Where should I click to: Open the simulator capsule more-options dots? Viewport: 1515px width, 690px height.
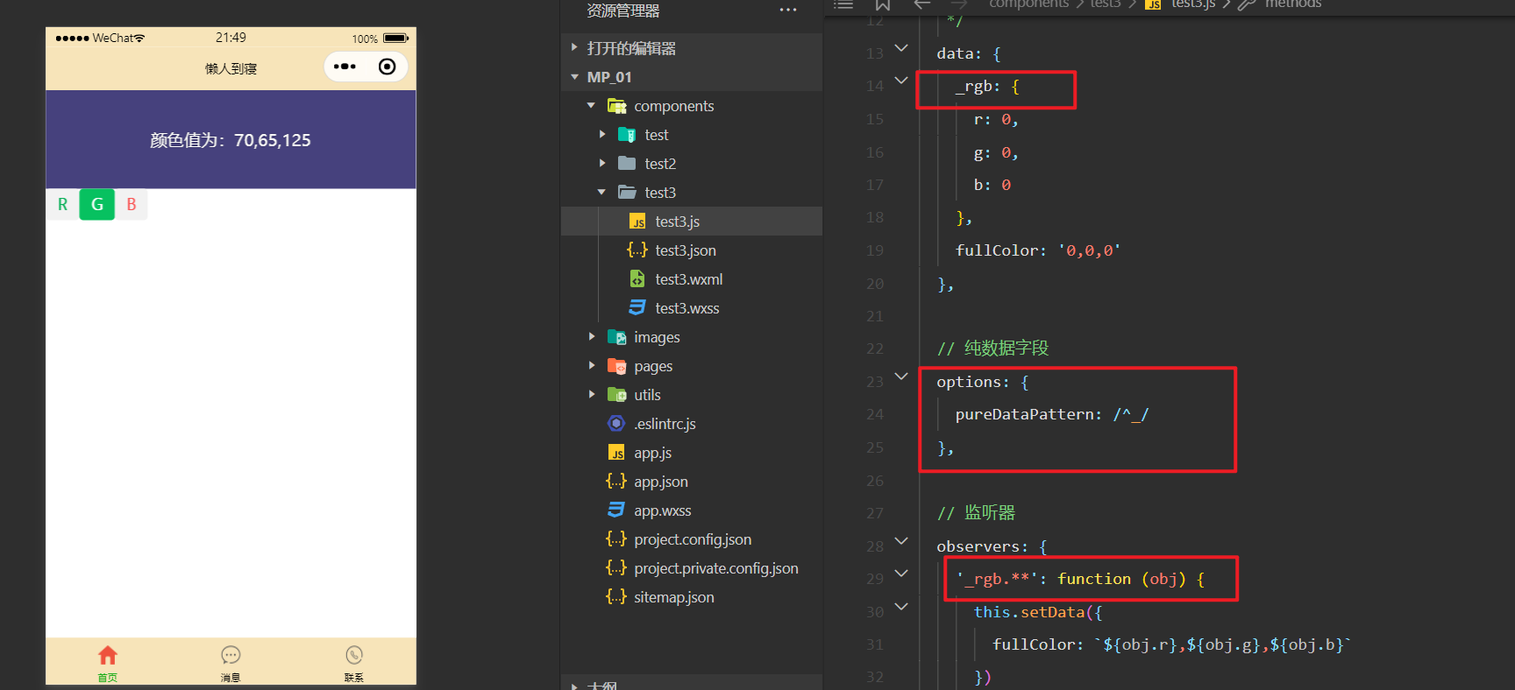(x=345, y=67)
